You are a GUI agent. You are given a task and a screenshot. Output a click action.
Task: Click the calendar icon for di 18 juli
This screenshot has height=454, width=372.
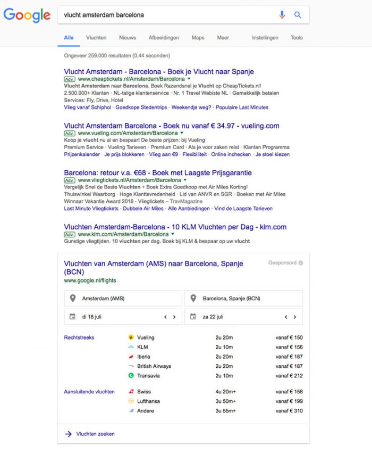point(72,317)
